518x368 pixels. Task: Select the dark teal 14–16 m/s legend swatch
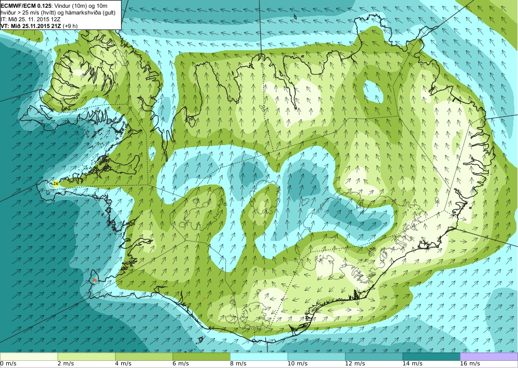(x=431, y=357)
